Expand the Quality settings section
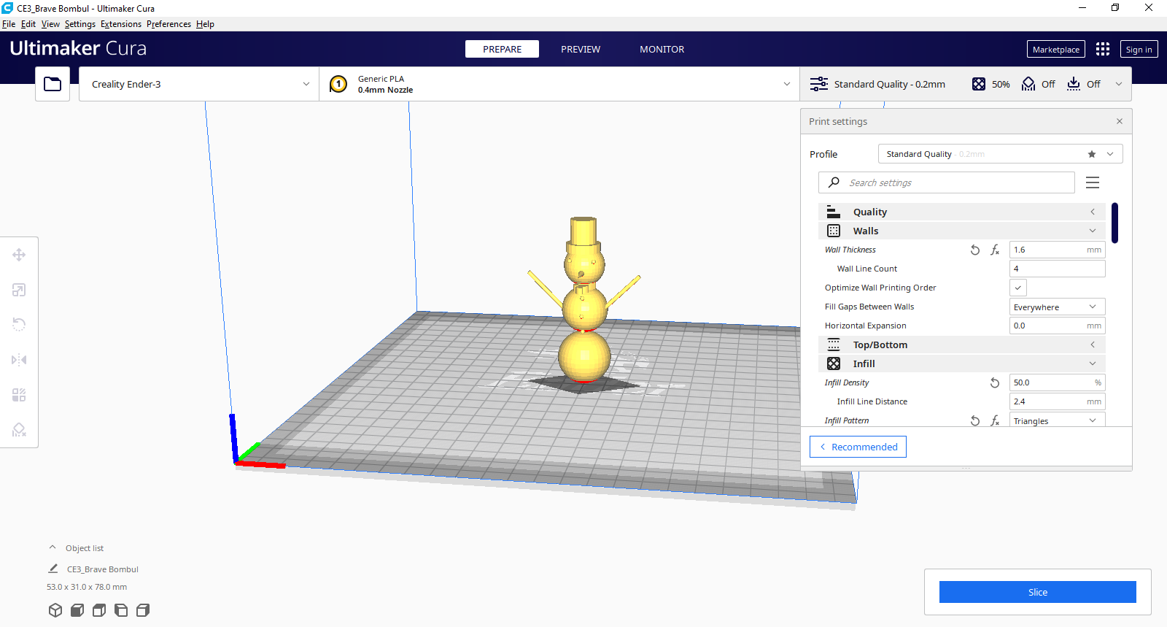This screenshot has height=627, width=1167. 962,212
